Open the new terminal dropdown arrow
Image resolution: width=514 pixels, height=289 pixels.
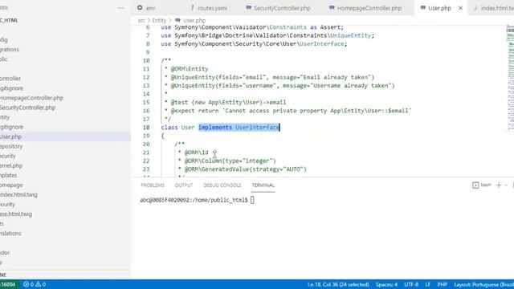point(506,185)
